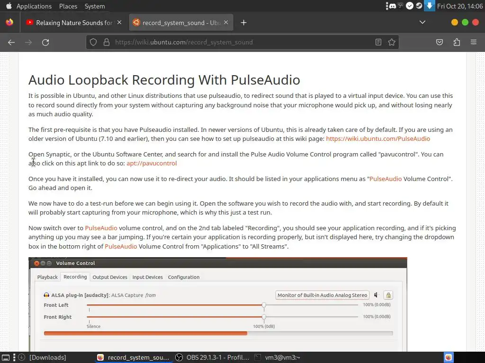This screenshot has width=485, height=363.
Task: Focus the URL address bar
Action: click(243, 42)
